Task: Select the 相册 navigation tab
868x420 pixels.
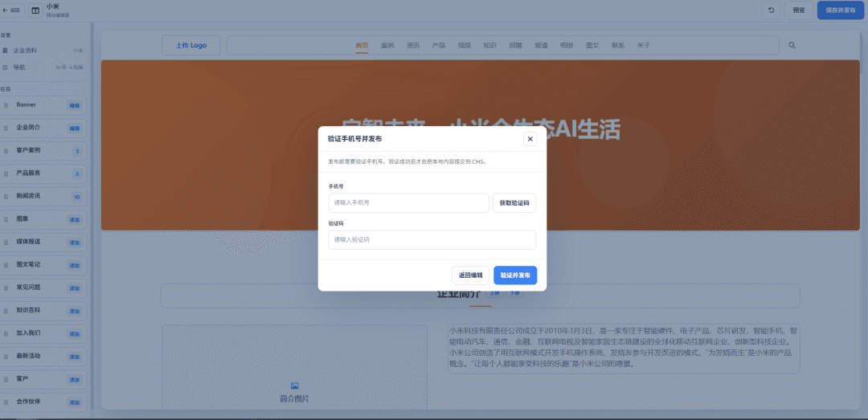Action: point(567,46)
